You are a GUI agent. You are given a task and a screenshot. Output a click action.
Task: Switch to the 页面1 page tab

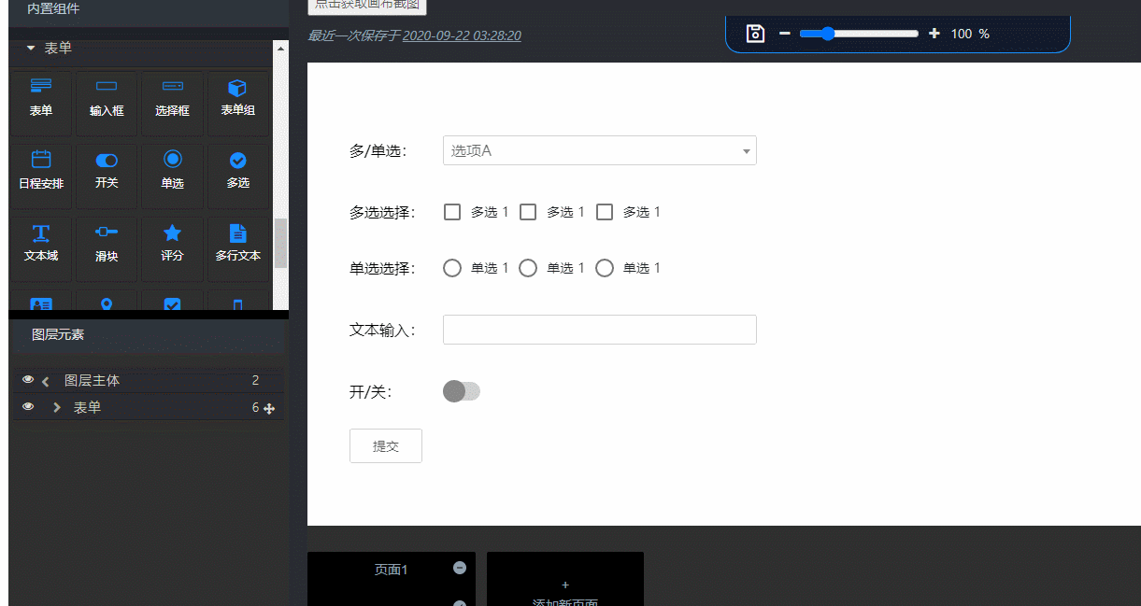[x=391, y=570]
